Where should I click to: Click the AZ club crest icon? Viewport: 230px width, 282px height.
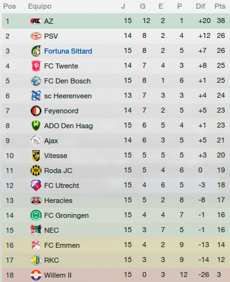click(x=35, y=21)
